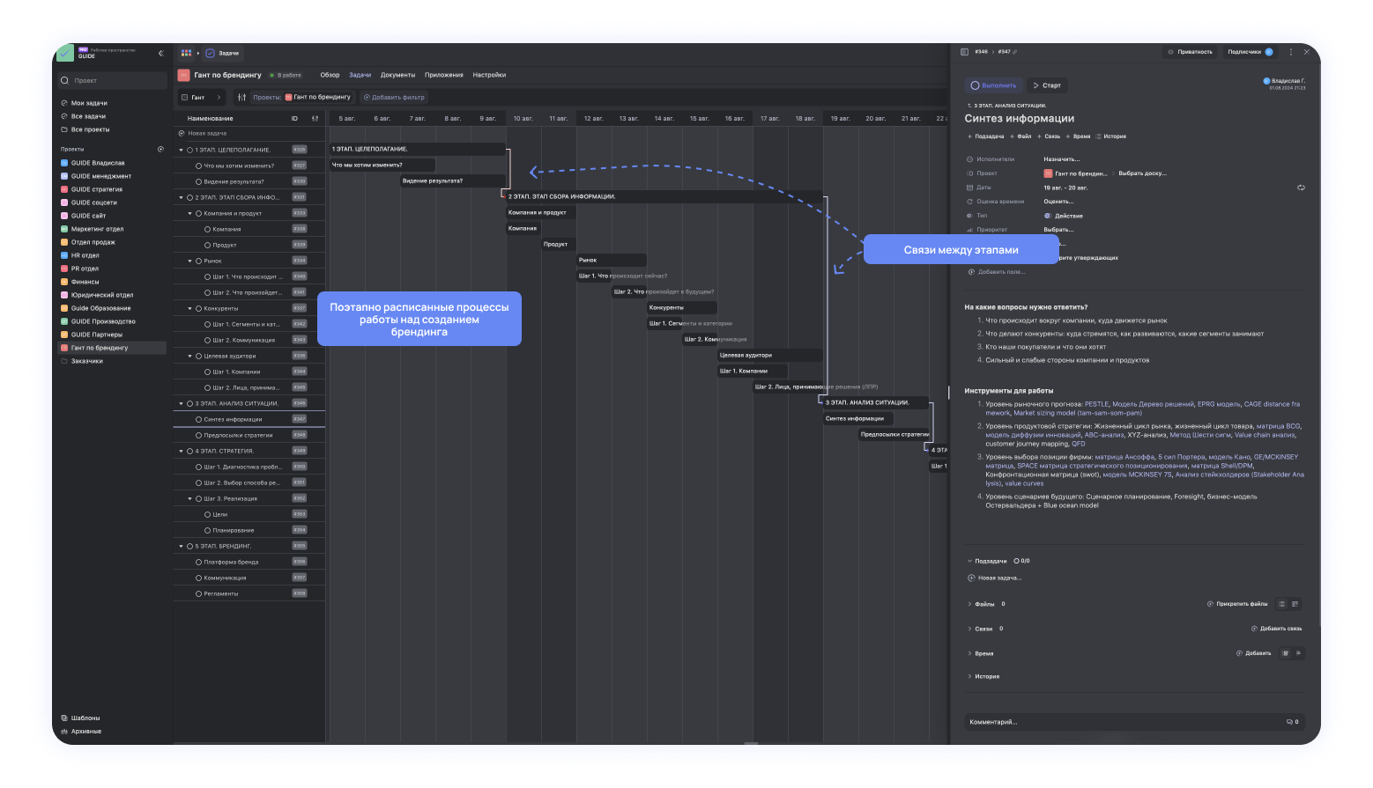Toggle completion circle for 'Платформа бренда'
1373x788 pixels.
click(198, 562)
